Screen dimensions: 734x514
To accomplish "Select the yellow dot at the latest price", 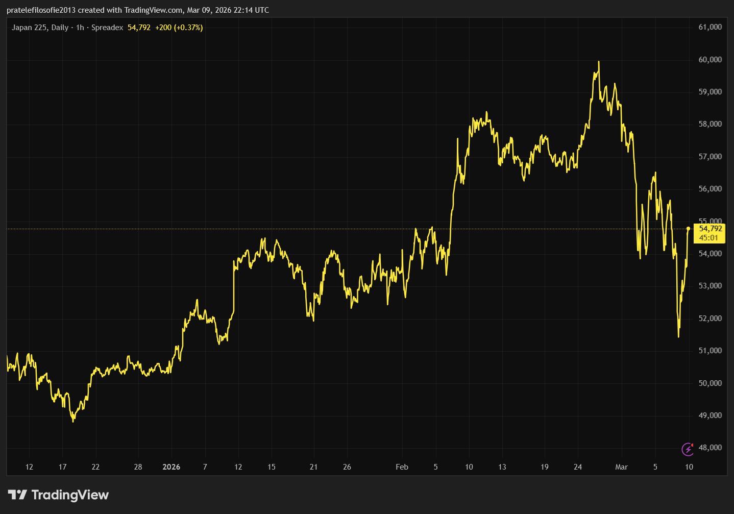I will point(689,229).
